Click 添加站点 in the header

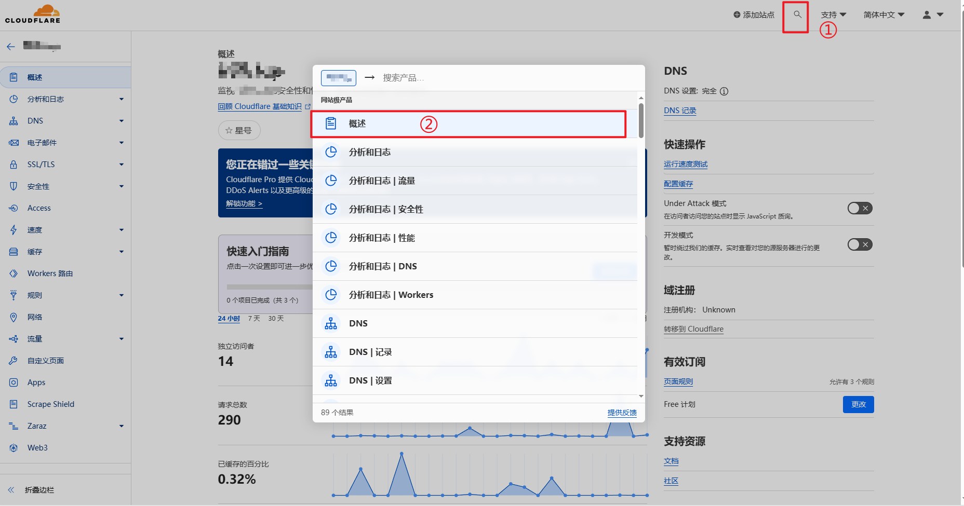[x=754, y=15]
